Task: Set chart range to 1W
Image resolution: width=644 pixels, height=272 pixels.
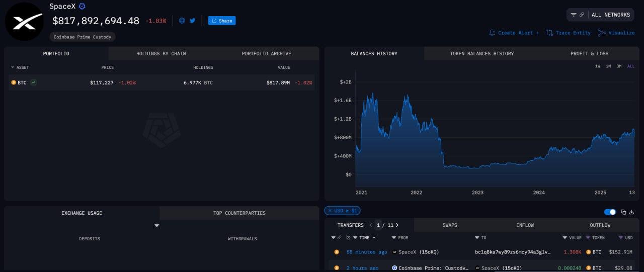Action: 597,66
